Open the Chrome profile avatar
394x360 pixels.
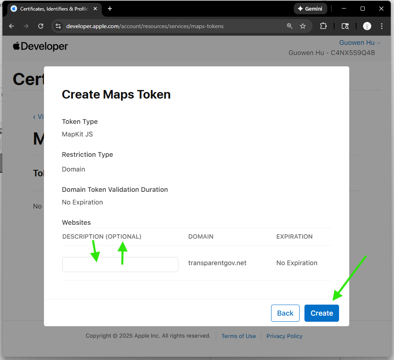367,26
